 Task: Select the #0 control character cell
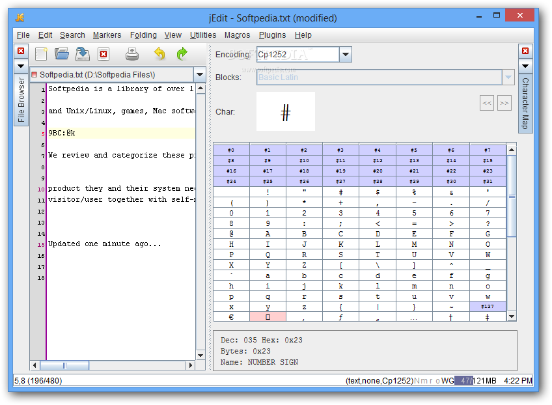(231, 150)
